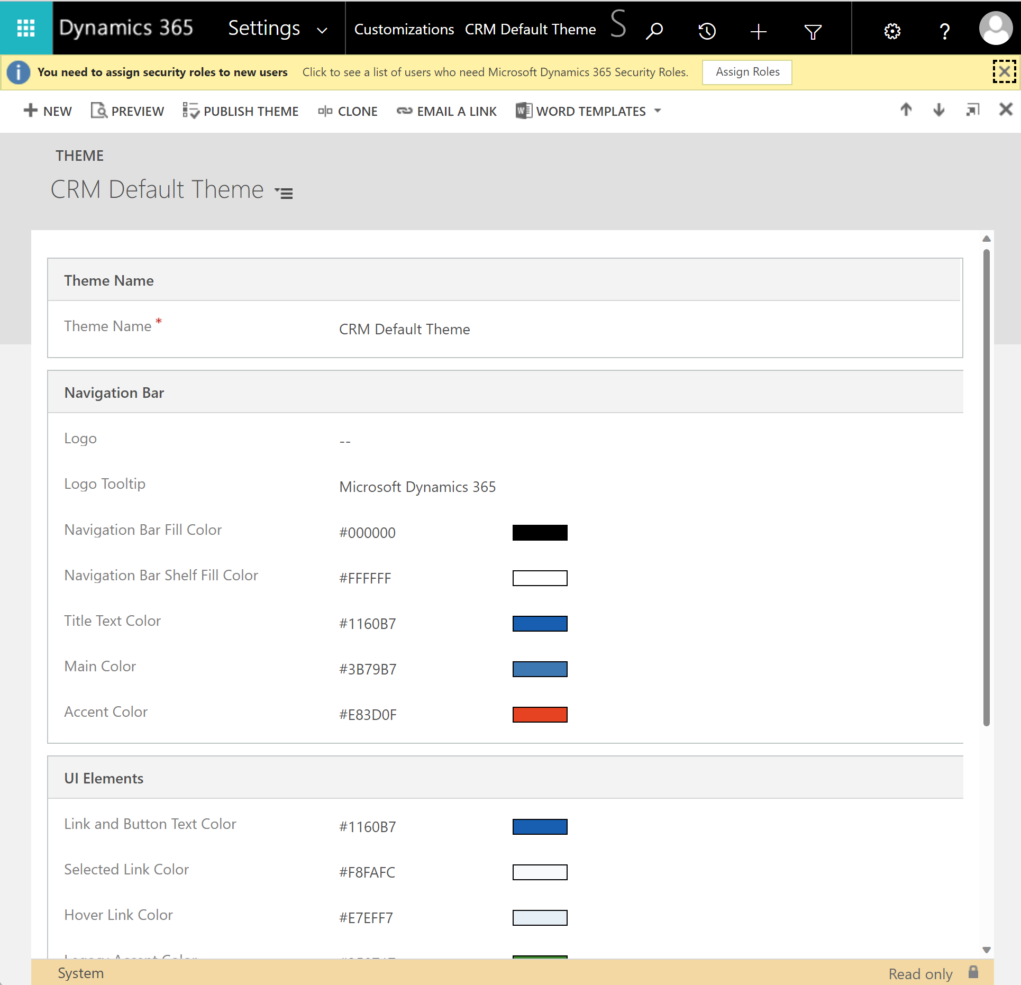Open CRM Default Theme title record menu
The width and height of the screenshot is (1021, 985).
pos(284,193)
